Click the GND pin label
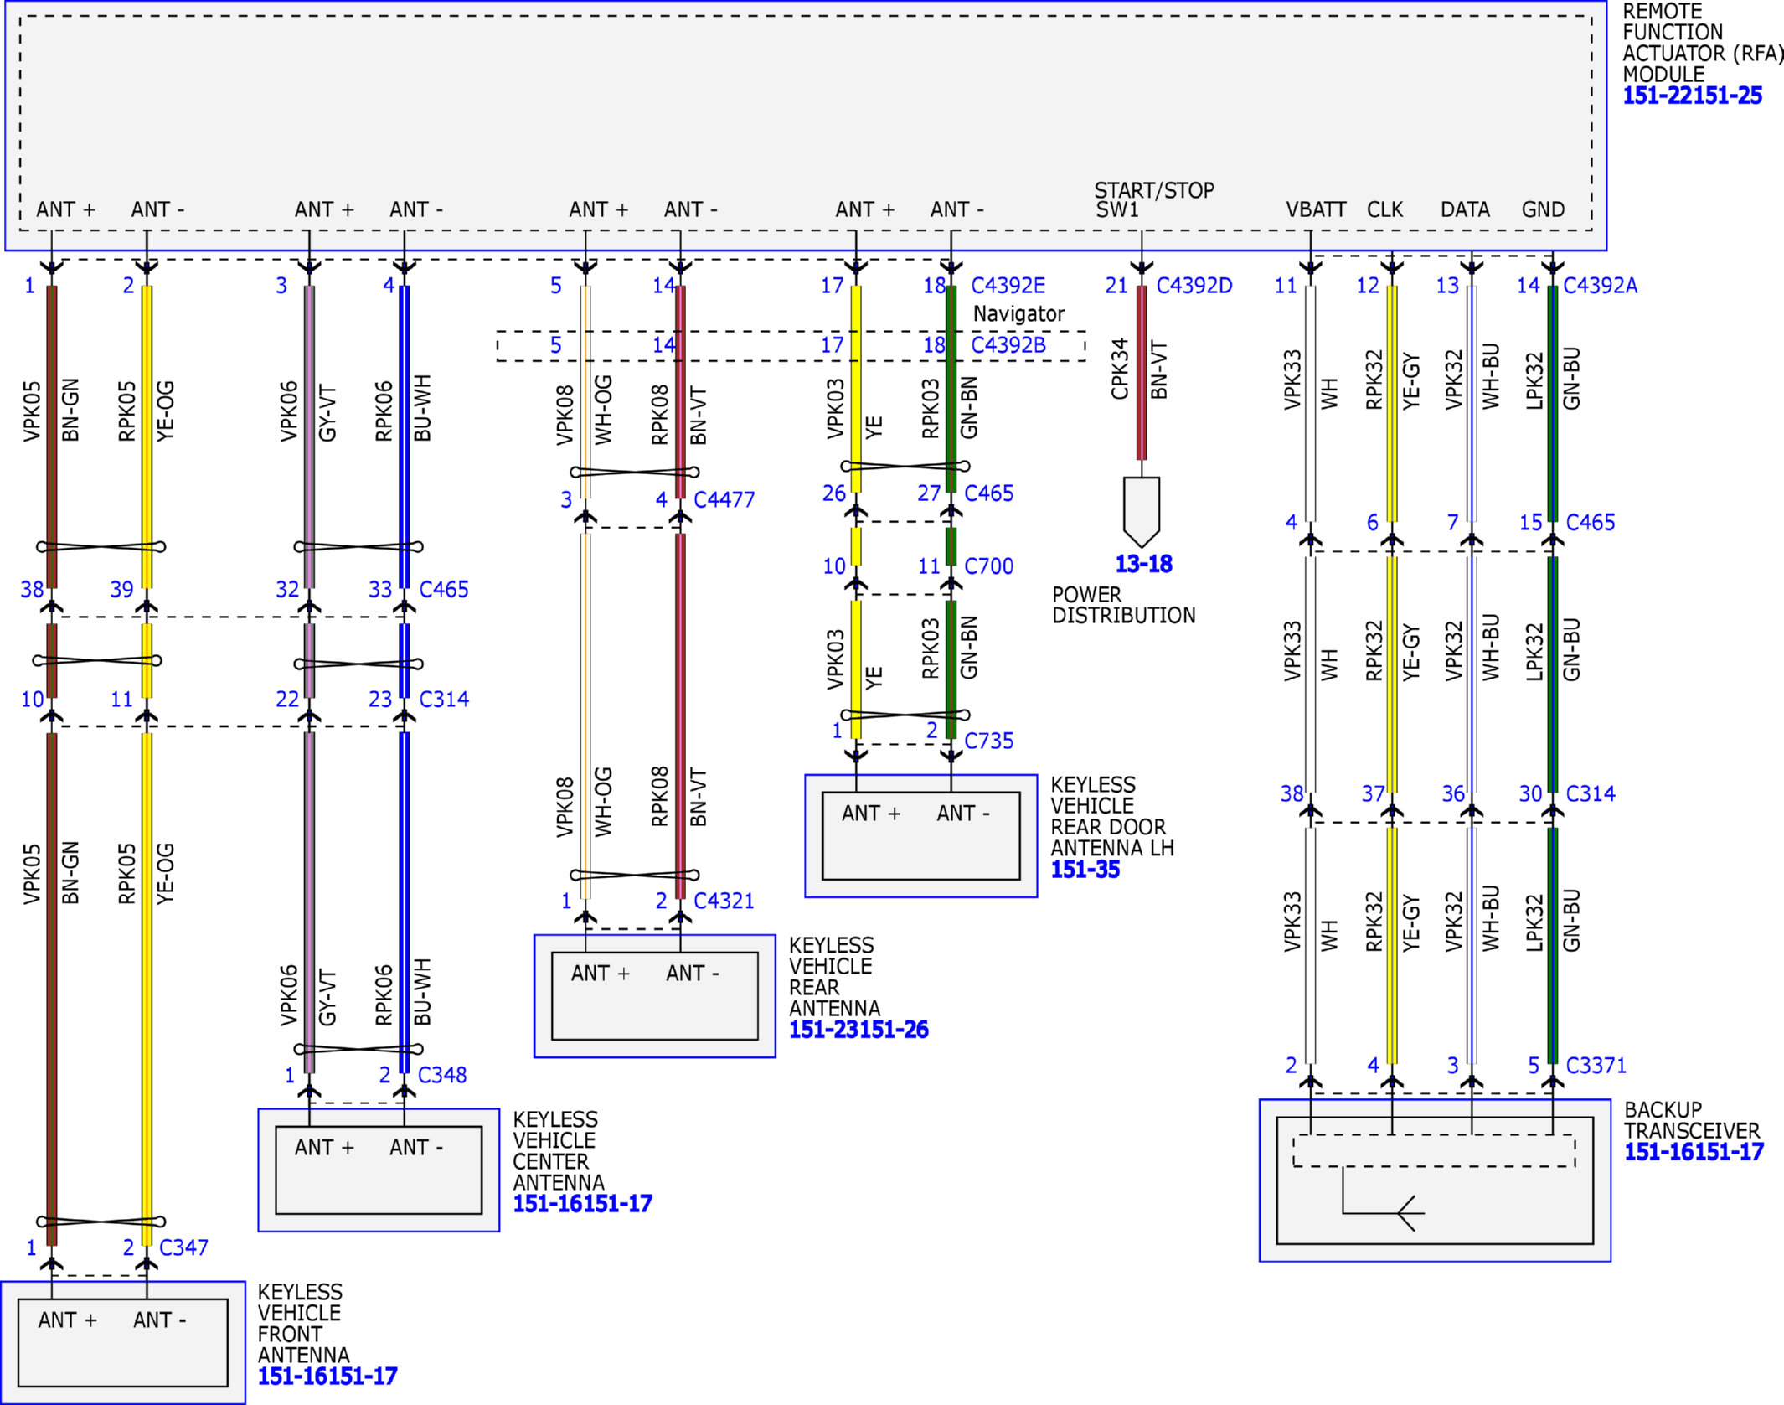Screen dimensions: 1784x1405 pyautogui.click(x=1543, y=210)
